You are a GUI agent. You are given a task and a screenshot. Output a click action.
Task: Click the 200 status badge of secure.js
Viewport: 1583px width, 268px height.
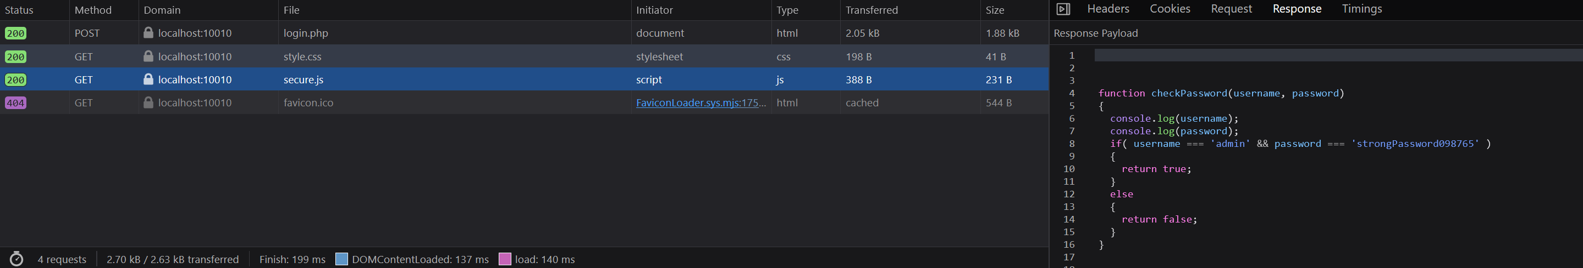(15, 79)
